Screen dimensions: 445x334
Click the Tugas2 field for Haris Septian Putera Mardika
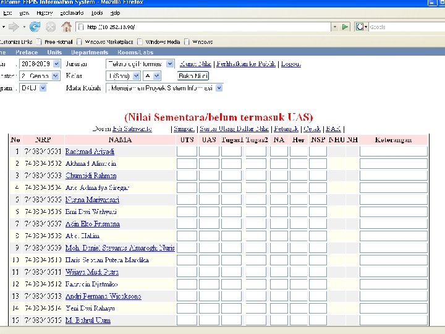tap(256, 260)
